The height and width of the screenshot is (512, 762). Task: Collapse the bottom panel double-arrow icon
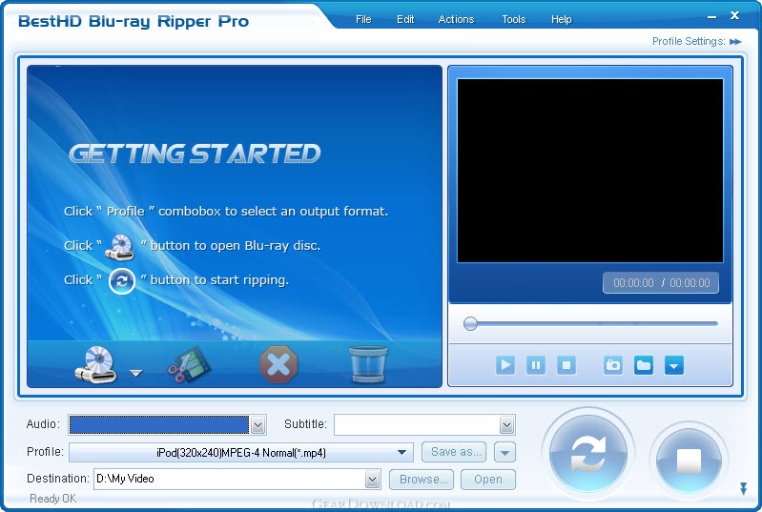click(743, 488)
